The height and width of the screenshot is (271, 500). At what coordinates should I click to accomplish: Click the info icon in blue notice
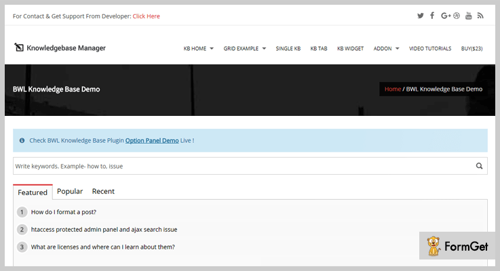[x=22, y=140]
